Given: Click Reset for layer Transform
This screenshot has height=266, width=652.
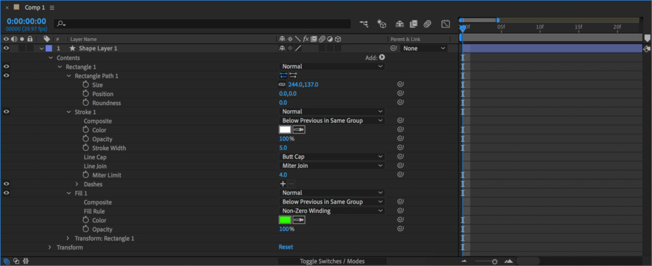Looking at the screenshot, I should (286, 247).
